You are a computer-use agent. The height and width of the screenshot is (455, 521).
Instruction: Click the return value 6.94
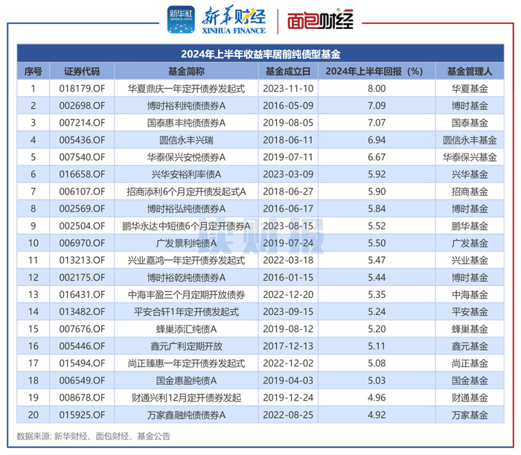click(x=377, y=140)
